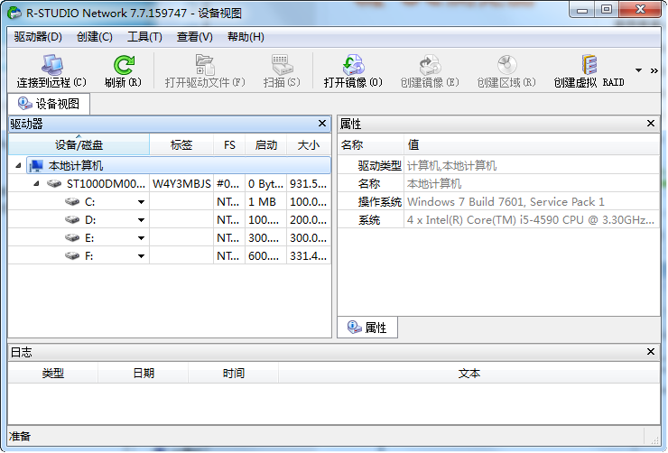The height and width of the screenshot is (453, 668).
Task: Collapse the 本地计算机 tree node
Action: coord(19,166)
